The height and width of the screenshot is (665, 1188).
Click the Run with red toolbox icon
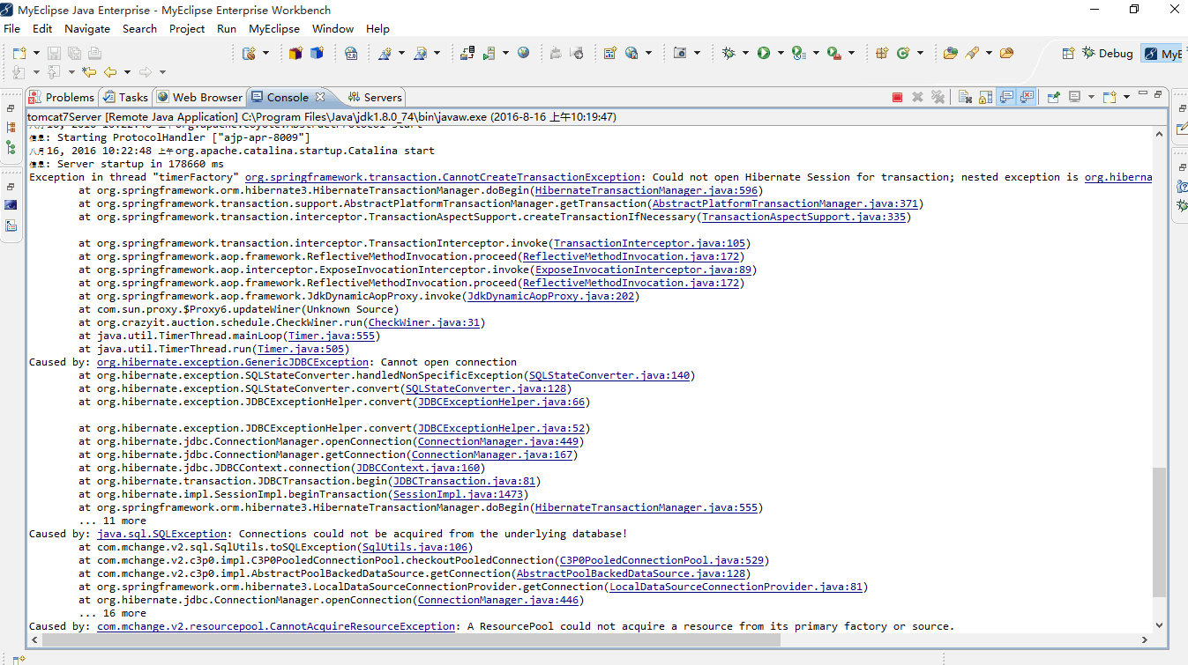coord(833,53)
